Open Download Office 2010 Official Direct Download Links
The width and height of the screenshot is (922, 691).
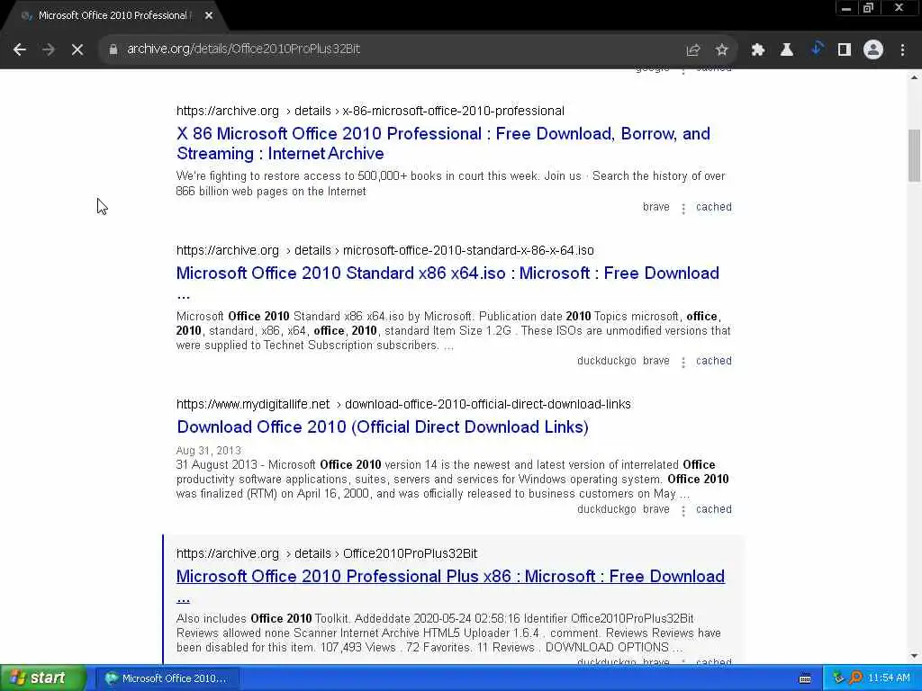click(383, 427)
